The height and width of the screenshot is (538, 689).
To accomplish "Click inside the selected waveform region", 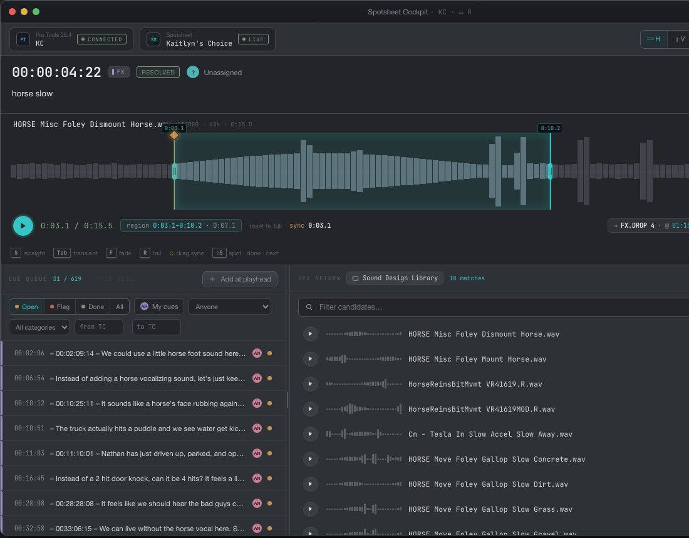I will click(x=362, y=171).
